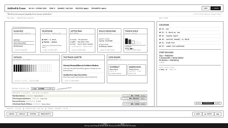
Task: Advance one week with the Week button
Action: 197,114
